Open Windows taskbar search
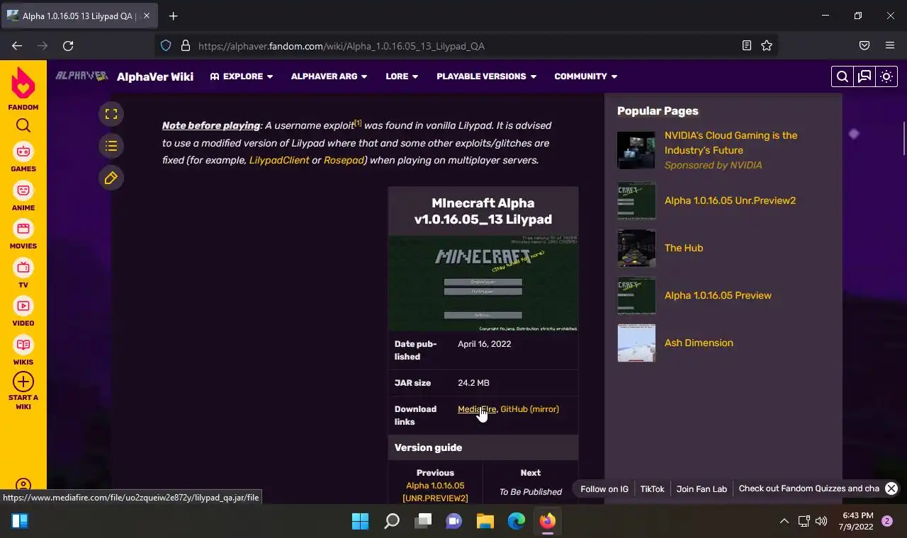The image size is (907, 538). pyautogui.click(x=392, y=522)
